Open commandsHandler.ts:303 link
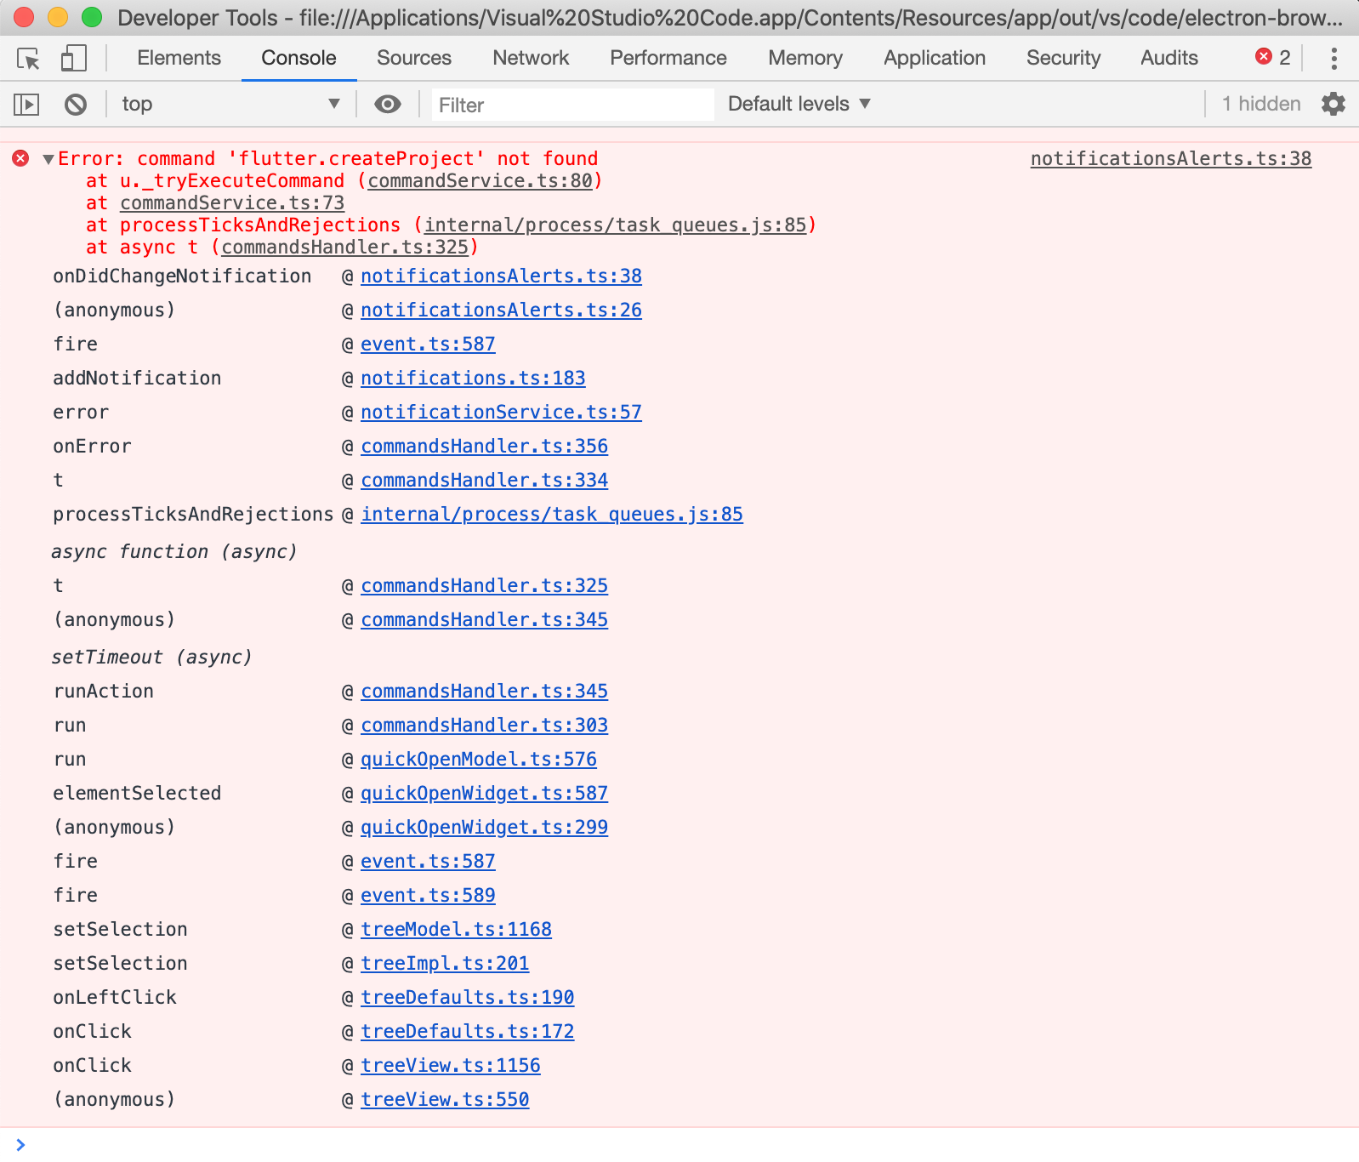 [x=484, y=725]
